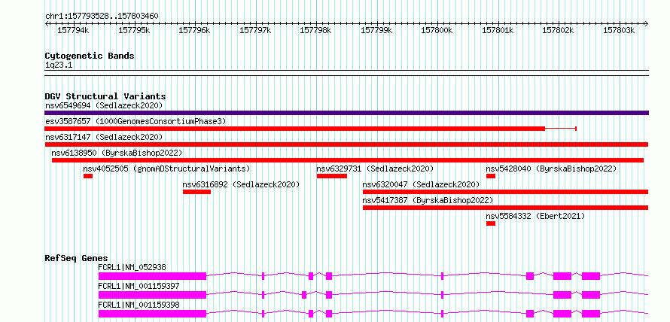Click the FCRL1|NM_001159398 transcript label
The height and width of the screenshot is (322, 670).
[139, 305]
